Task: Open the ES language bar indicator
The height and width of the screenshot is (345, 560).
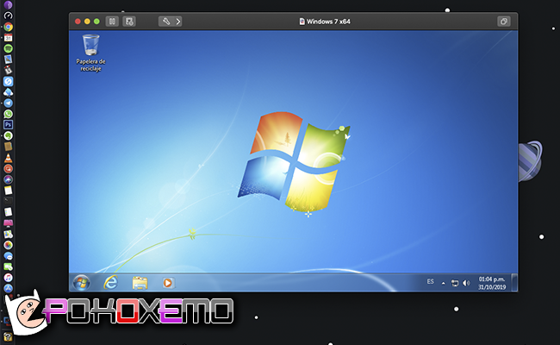Action: click(x=431, y=282)
